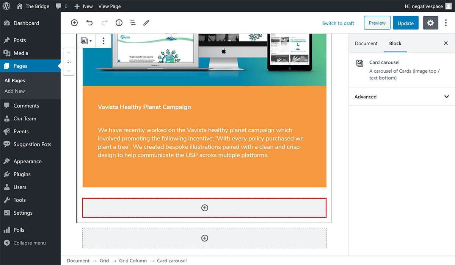455x265 pixels.
Task: Open the Card carousel block type switcher
Action: [x=86, y=41]
